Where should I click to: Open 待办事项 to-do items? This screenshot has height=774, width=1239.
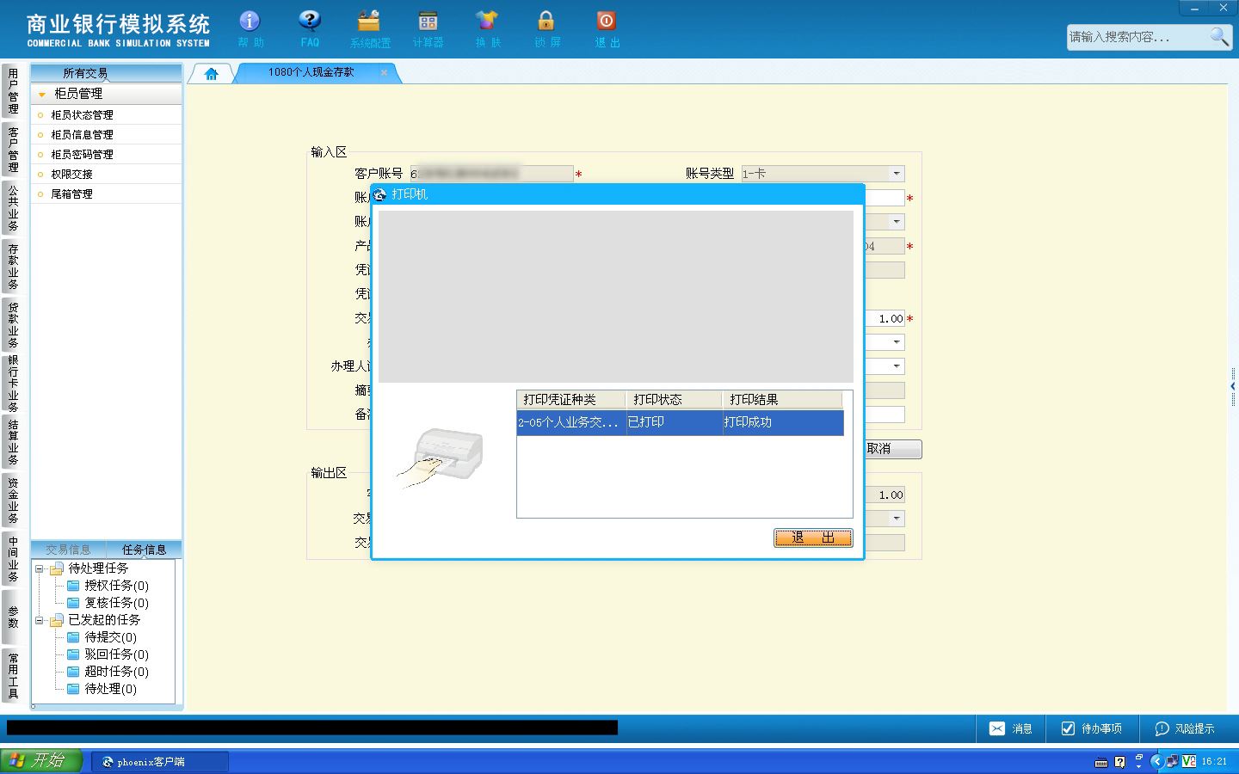tap(1091, 728)
